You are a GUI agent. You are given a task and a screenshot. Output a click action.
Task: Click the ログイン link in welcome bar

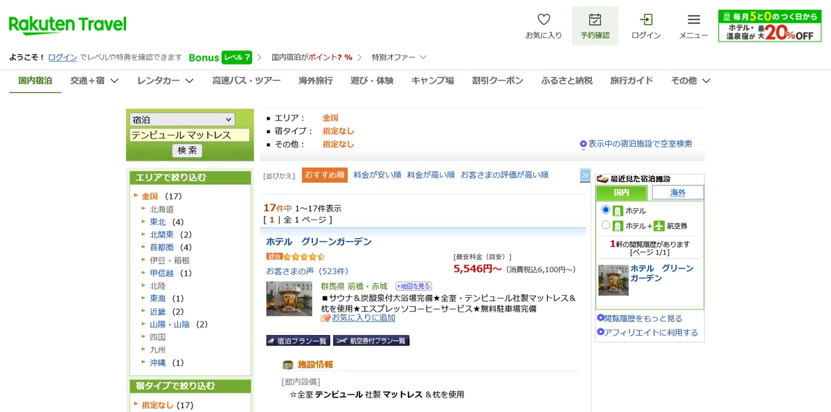(62, 57)
